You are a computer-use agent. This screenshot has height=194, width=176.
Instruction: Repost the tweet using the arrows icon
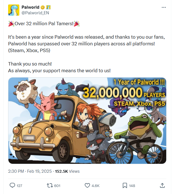(49, 185)
